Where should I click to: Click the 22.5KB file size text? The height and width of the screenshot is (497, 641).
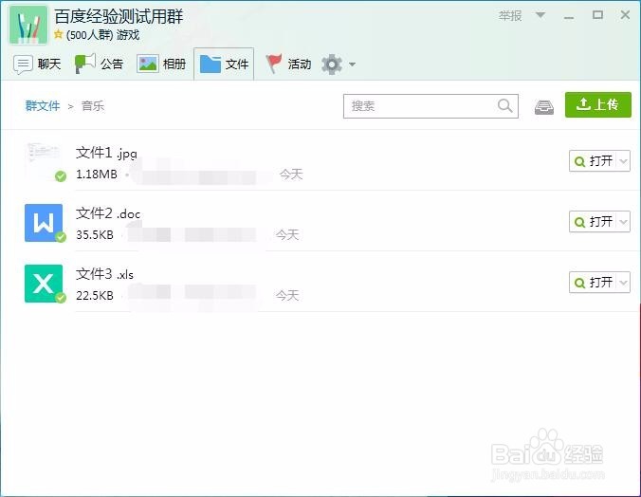tap(95, 295)
